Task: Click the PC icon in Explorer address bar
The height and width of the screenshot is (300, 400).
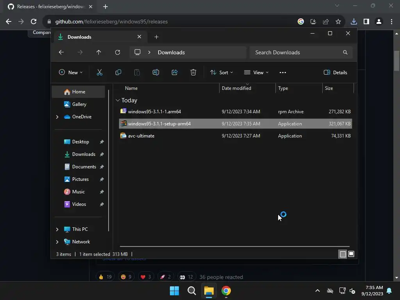Action: 137,52
